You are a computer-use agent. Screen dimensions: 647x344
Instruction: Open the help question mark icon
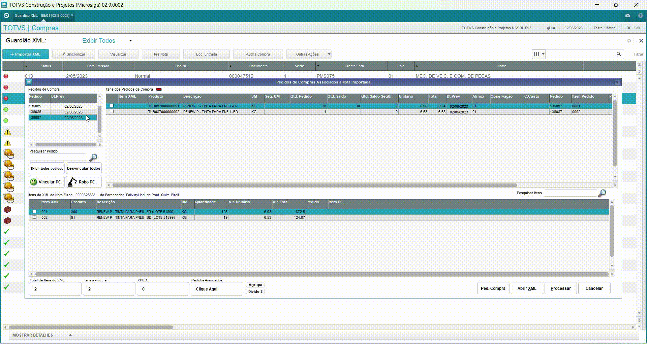(640, 15)
